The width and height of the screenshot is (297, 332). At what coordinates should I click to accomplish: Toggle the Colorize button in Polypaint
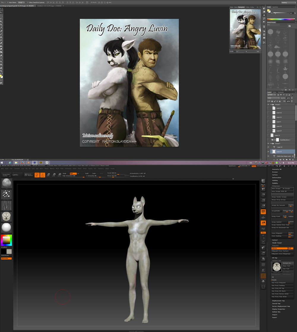click(279, 248)
